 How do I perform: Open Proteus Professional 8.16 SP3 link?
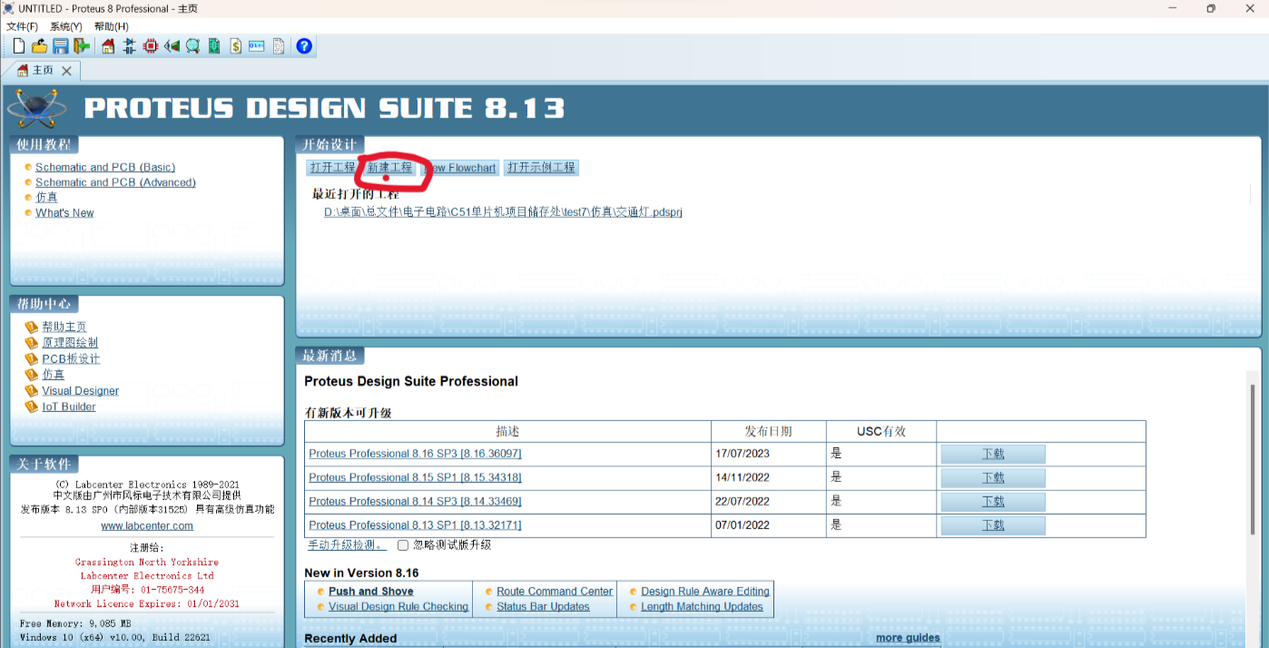coord(415,454)
